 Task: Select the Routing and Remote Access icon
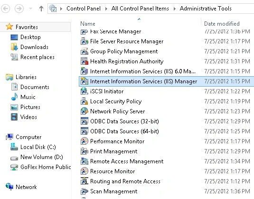(x=85, y=181)
